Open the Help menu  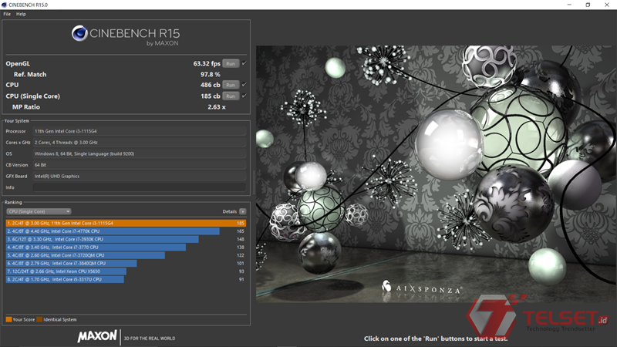click(21, 14)
